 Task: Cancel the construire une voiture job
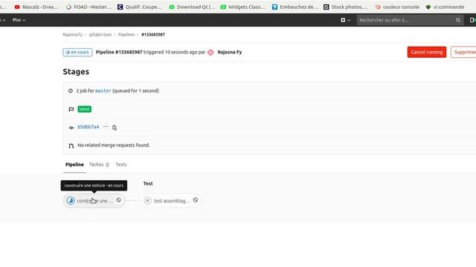tap(119, 200)
